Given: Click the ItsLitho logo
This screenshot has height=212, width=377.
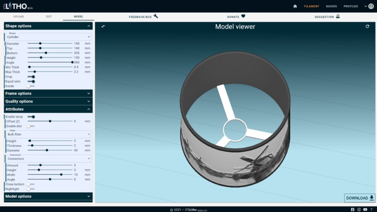Looking at the screenshot, I should [18, 6].
